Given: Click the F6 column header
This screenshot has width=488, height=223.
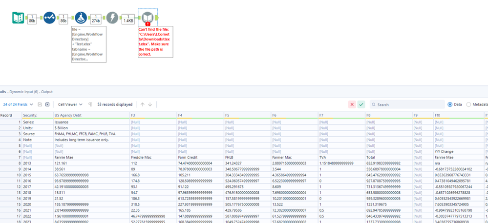Looking at the screenshot, I should pos(294,115).
